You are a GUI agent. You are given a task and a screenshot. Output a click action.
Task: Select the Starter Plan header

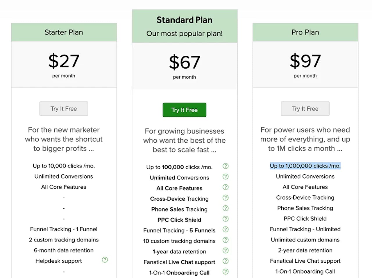(64, 32)
